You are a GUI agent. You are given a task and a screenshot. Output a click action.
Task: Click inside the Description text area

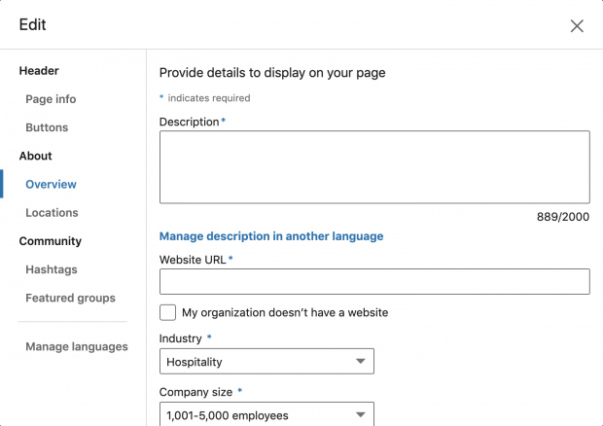(x=373, y=166)
